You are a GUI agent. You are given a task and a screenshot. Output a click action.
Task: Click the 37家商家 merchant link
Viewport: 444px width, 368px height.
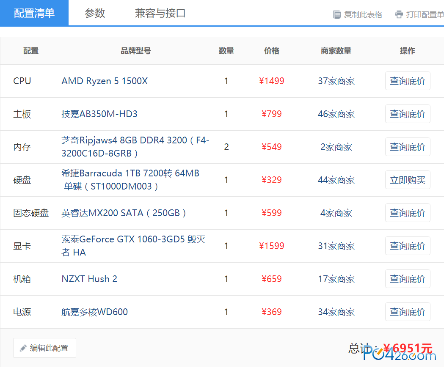click(336, 81)
